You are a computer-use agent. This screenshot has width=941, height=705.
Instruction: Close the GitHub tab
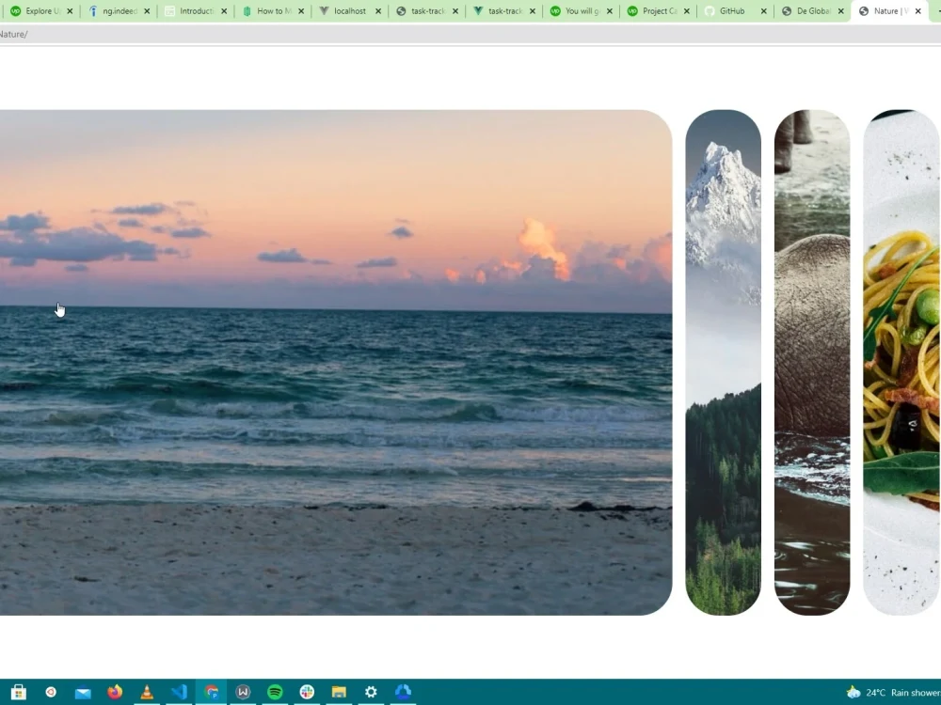point(764,10)
